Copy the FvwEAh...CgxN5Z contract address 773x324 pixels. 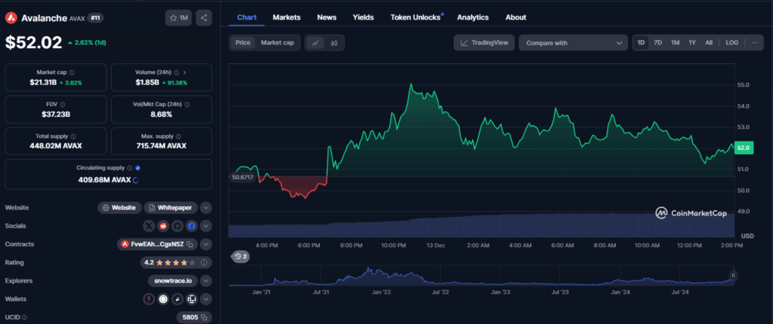tap(189, 244)
